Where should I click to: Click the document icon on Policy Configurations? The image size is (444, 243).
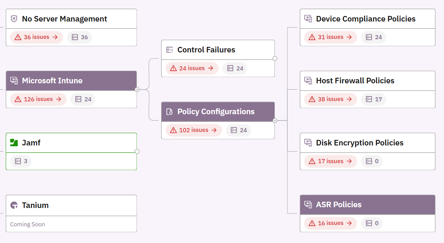(x=169, y=111)
